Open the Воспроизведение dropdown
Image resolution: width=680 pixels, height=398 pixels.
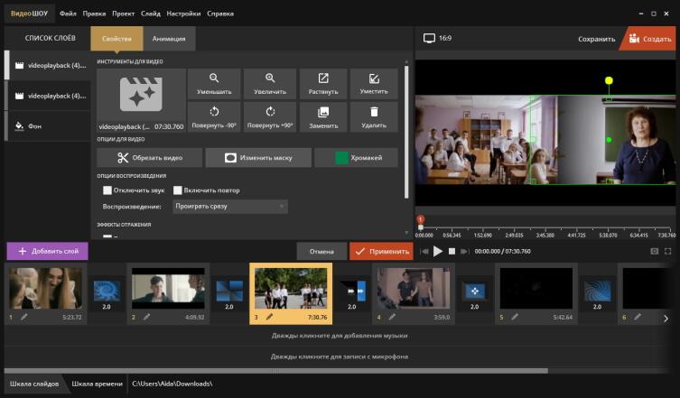(x=229, y=207)
